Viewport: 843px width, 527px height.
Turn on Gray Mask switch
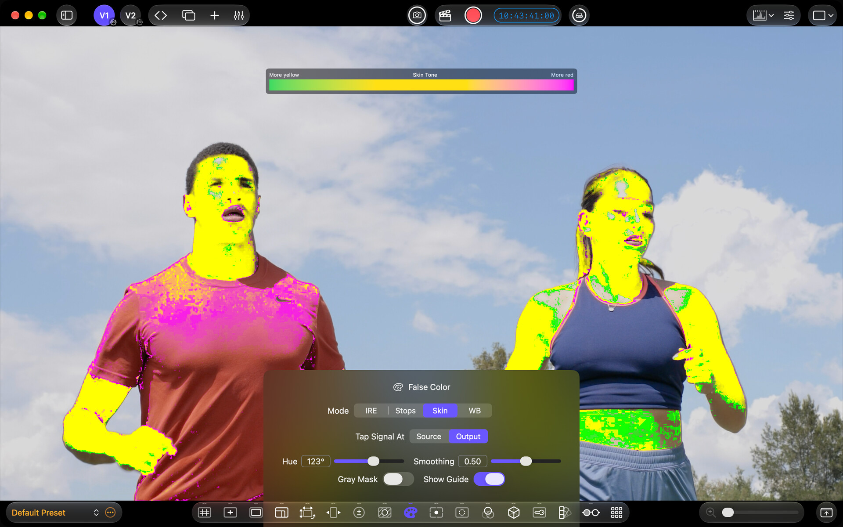(398, 479)
